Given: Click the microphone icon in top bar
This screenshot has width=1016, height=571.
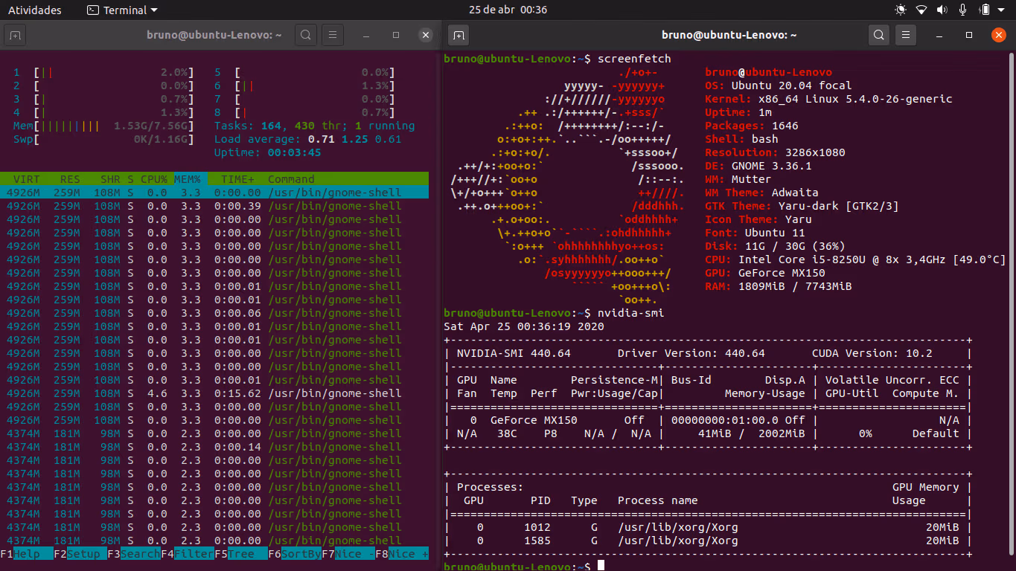Looking at the screenshot, I should click(x=963, y=10).
